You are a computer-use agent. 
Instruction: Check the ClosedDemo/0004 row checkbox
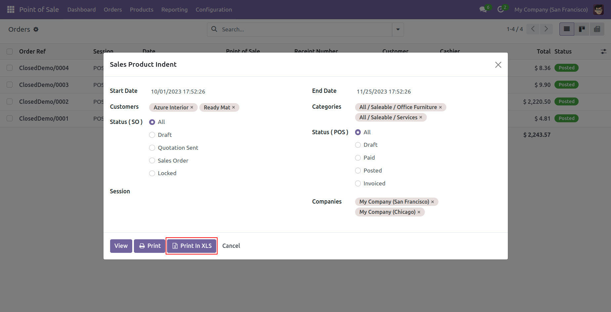pos(10,68)
